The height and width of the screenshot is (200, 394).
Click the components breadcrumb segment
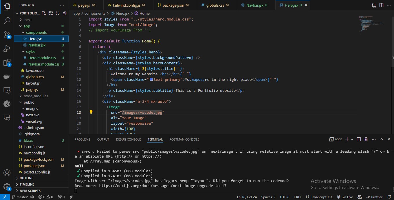pos(95,13)
